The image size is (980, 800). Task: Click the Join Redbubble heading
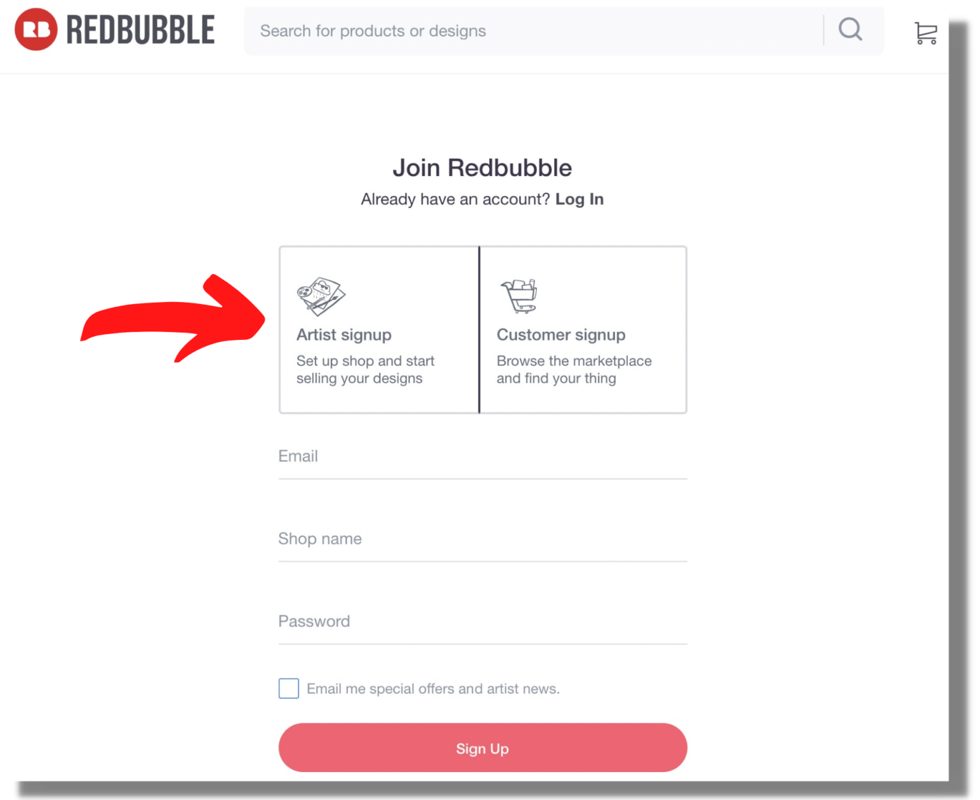coord(482,168)
